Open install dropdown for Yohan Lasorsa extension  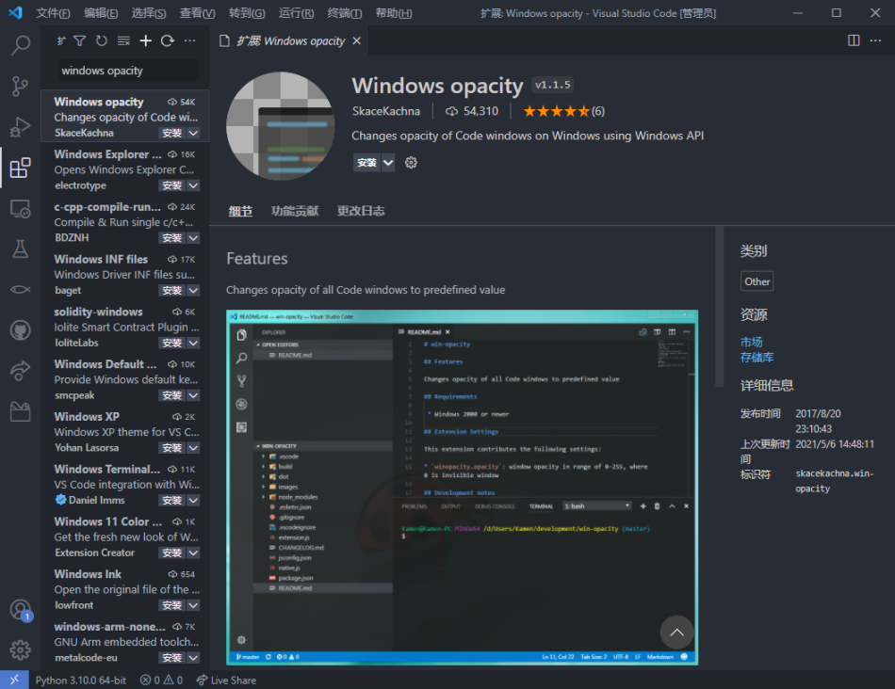coord(194,448)
